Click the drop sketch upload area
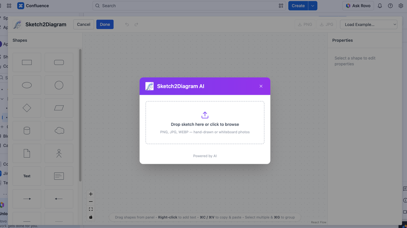This screenshot has height=228, width=407. tap(205, 123)
